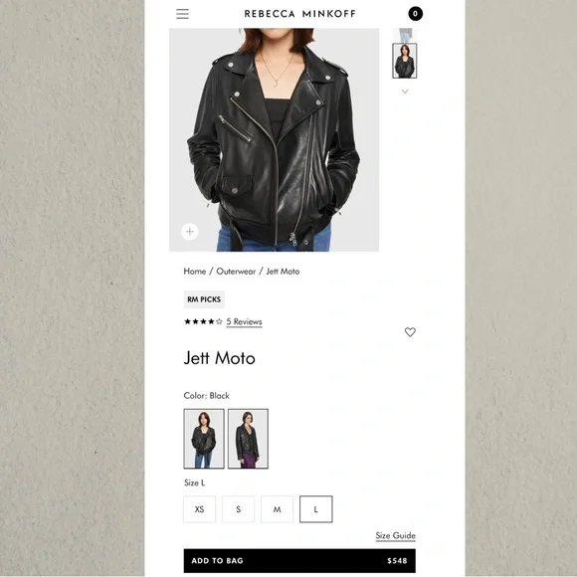This screenshot has height=577, width=577.
Task: Open the hamburger navigation menu
Action: [182, 14]
